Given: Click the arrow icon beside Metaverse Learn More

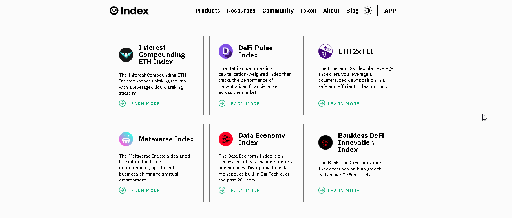Looking at the screenshot, I should click(x=123, y=190).
